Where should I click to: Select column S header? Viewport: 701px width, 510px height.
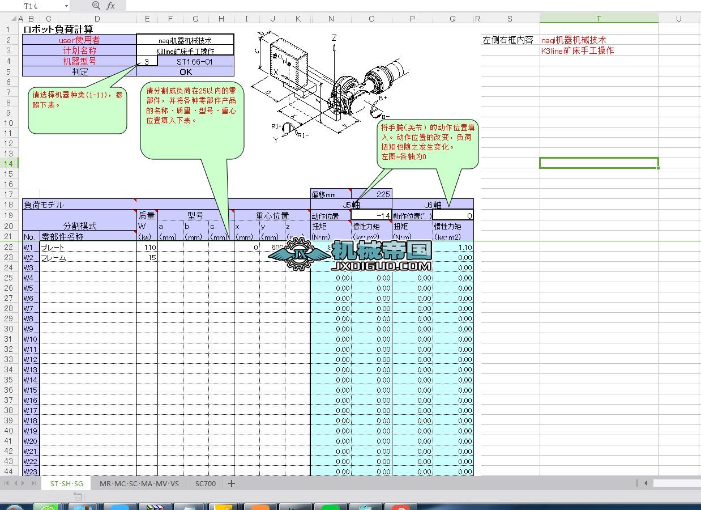tap(510, 19)
